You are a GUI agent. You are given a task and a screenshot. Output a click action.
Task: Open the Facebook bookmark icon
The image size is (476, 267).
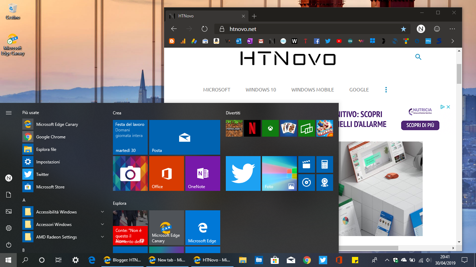(x=316, y=41)
